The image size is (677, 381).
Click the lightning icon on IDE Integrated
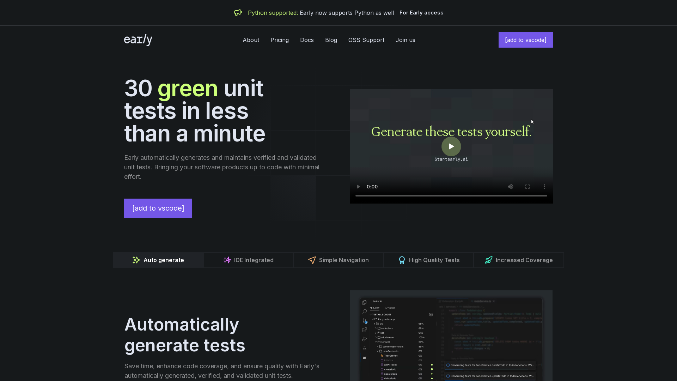(227, 260)
